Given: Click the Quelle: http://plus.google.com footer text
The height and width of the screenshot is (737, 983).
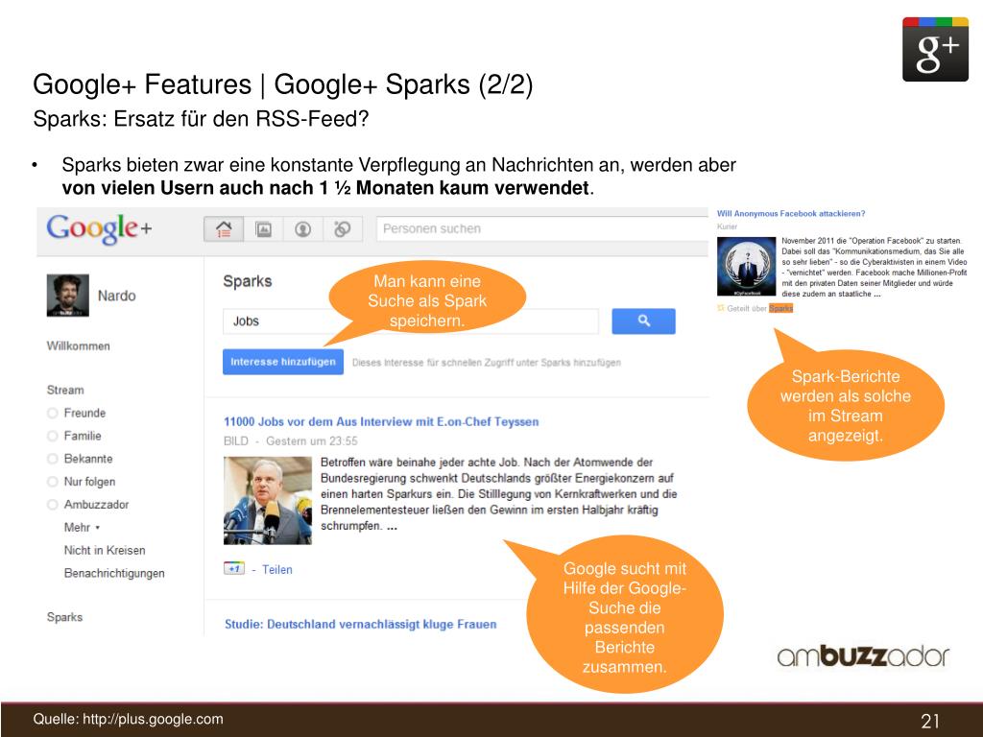Looking at the screenshot, I should (x=128, y=719).
